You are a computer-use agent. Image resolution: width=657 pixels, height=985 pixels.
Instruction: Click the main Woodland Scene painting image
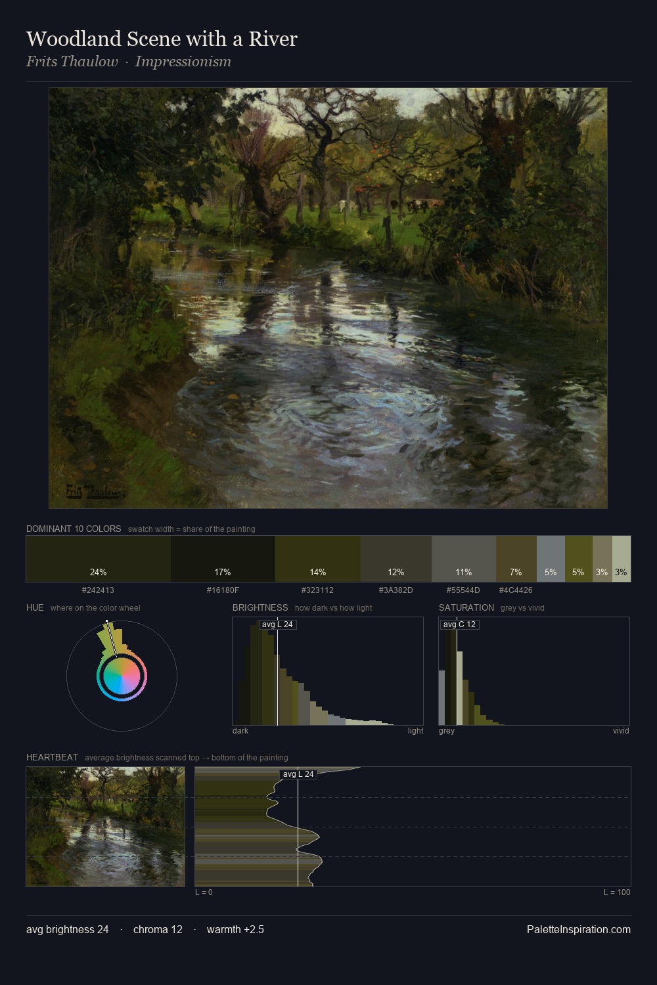point(328,298)
